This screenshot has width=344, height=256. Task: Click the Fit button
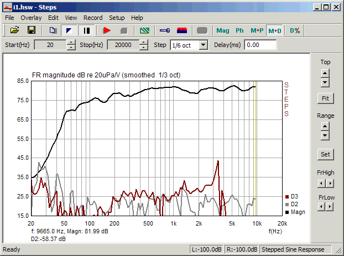[x=325, y=98]
